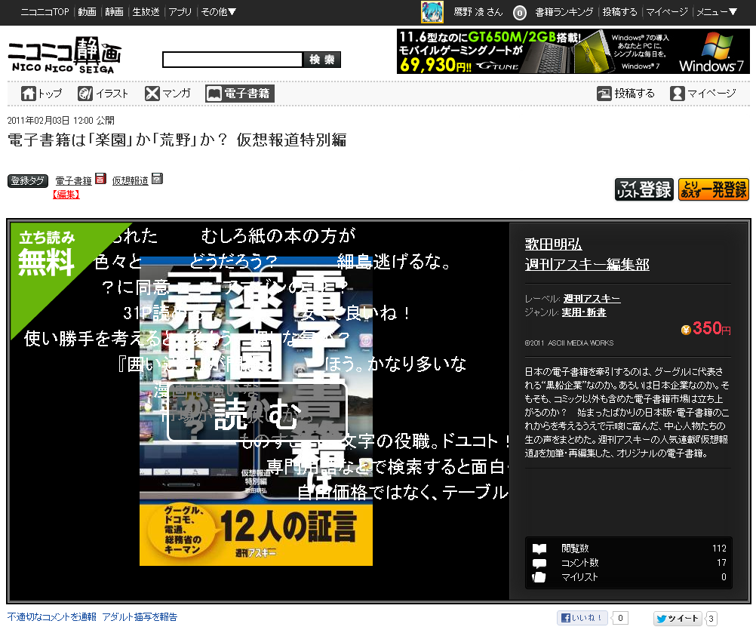Open author 歌田明弘 link
Image resolution: width=756 pixels, height=630 pixels.
pyautogui.click(x=554, y=244)
